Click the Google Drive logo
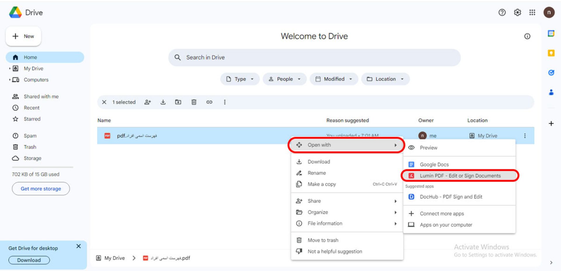 [15, 13]
